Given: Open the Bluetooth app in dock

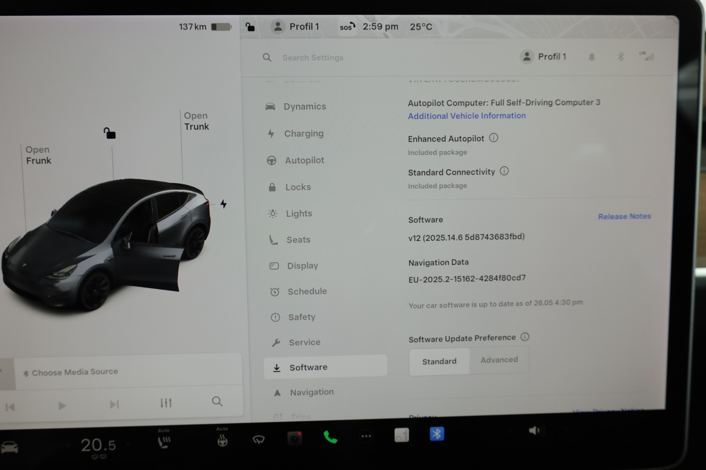Looking at the screenshot, I should (x=437, y=434).
